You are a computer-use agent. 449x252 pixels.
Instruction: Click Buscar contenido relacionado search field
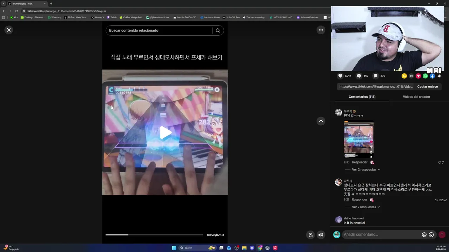pos(160,30)
